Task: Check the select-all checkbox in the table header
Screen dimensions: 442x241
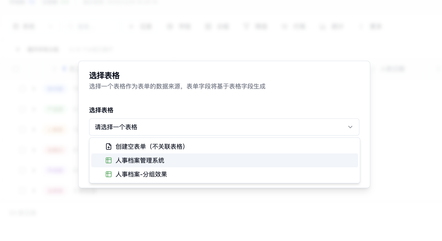Action: [x=16, y=69]
